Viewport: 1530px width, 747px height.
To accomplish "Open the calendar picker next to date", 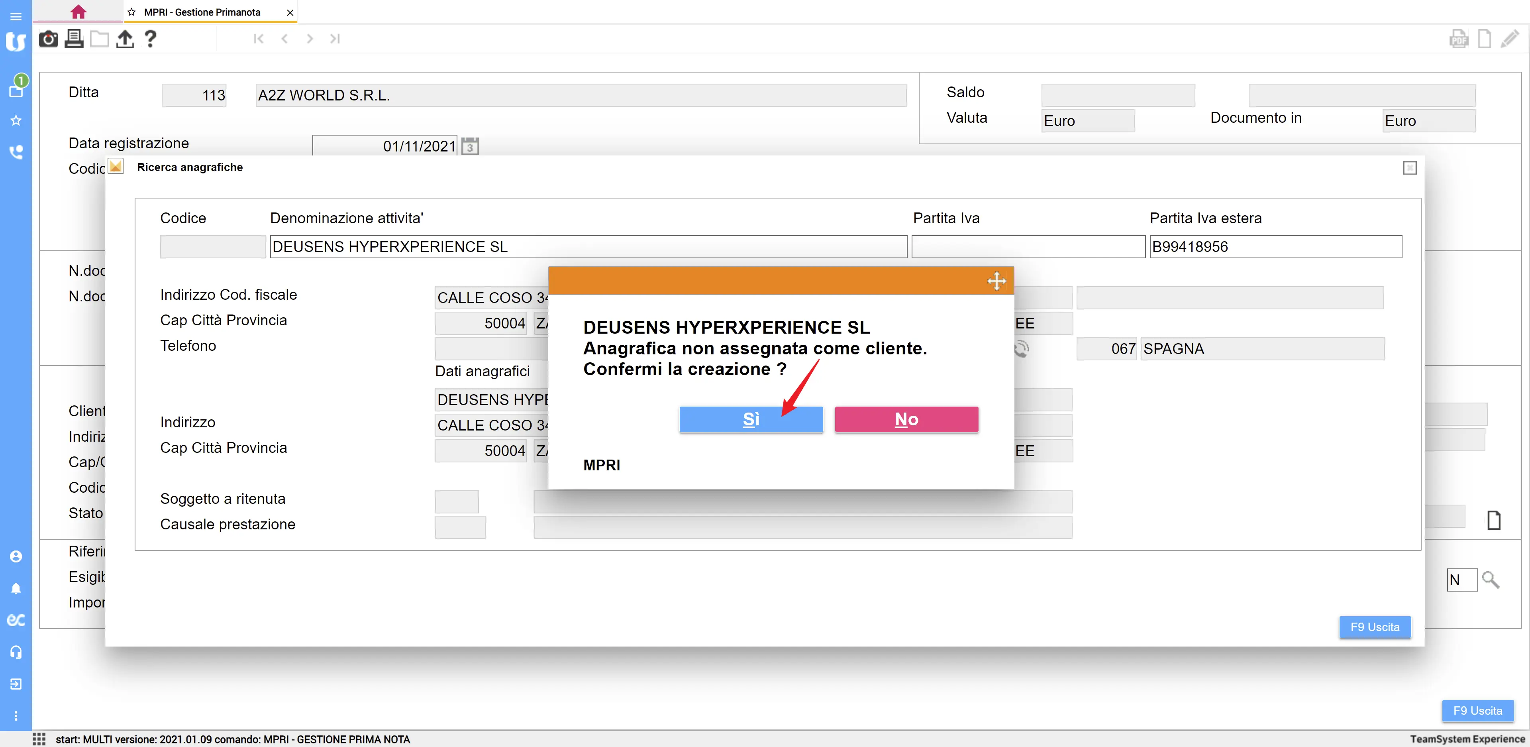I will 470,146.
